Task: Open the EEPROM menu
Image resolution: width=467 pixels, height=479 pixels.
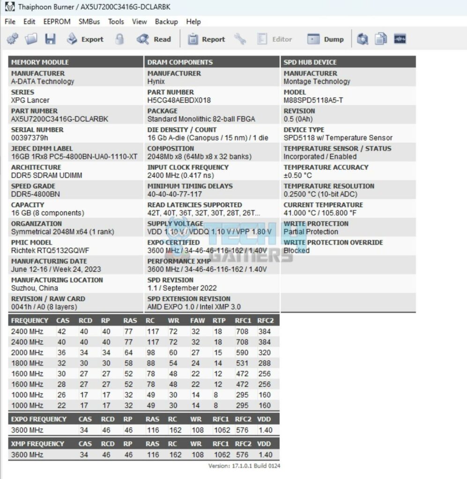Action: 57,22
